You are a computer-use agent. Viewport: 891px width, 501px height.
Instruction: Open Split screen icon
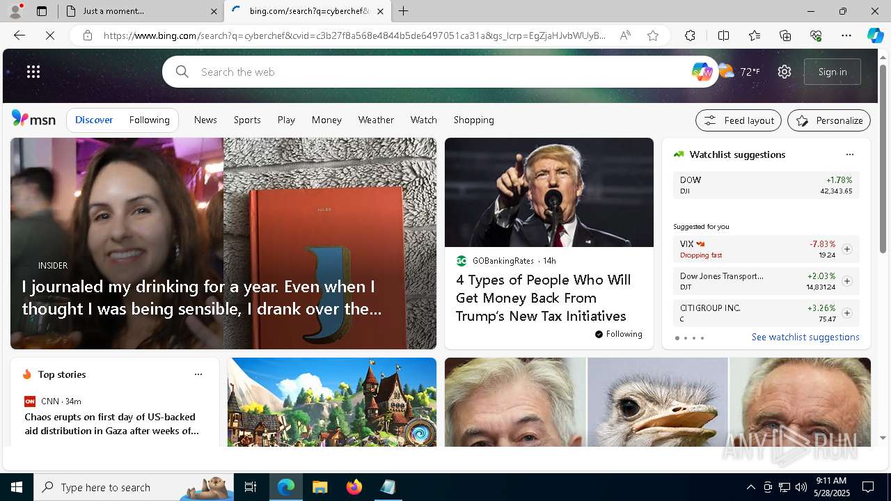click(723, 35)
